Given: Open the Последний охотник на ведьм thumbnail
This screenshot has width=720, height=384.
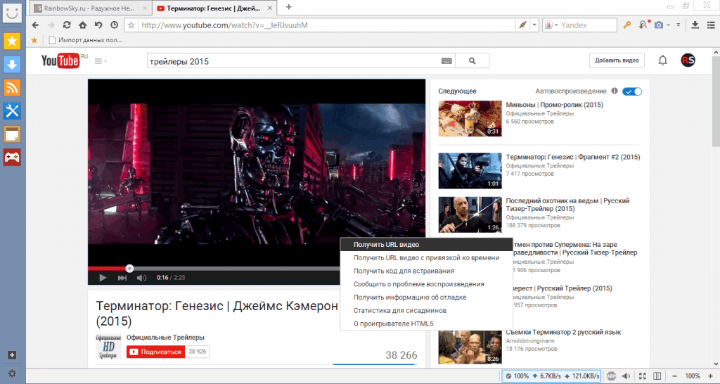Looking at the screenshot, I should click(x=470, y=215).
